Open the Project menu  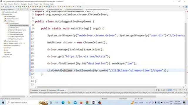coord(36,4)
